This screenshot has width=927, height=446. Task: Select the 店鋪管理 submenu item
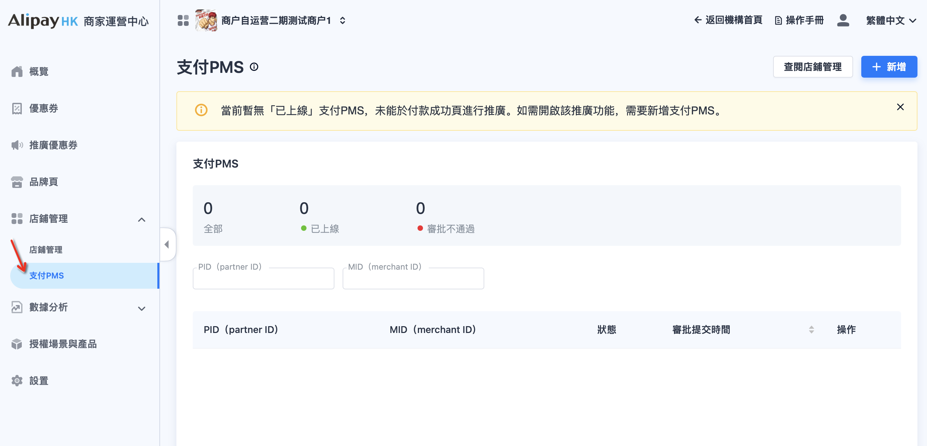point(46,250)
